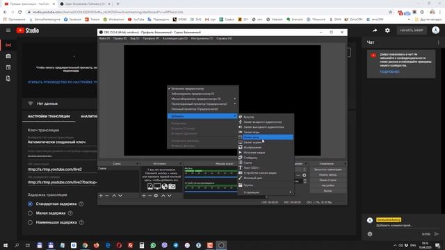Viewport: 445px width, 250px height.
Task: Click Режим студии in OBS controls
Action: 327,181
